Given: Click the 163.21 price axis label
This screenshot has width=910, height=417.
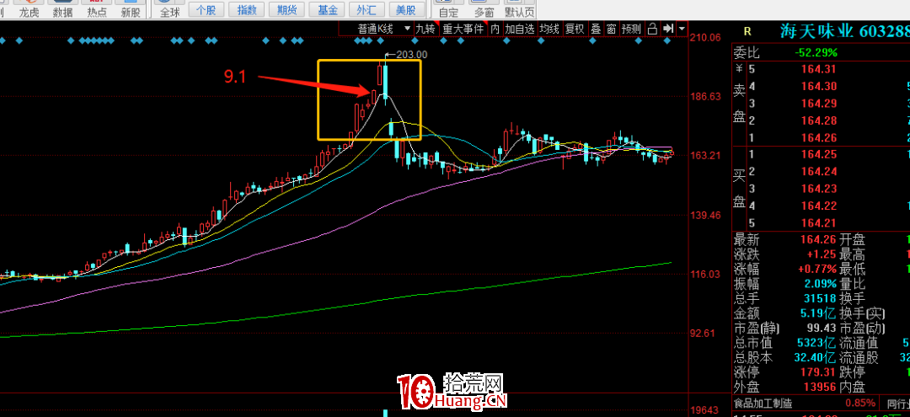Looking at the screenshot, I should [707, 156].
